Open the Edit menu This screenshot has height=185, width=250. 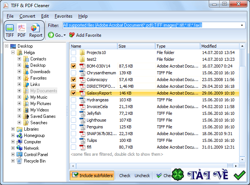point(45,16)
